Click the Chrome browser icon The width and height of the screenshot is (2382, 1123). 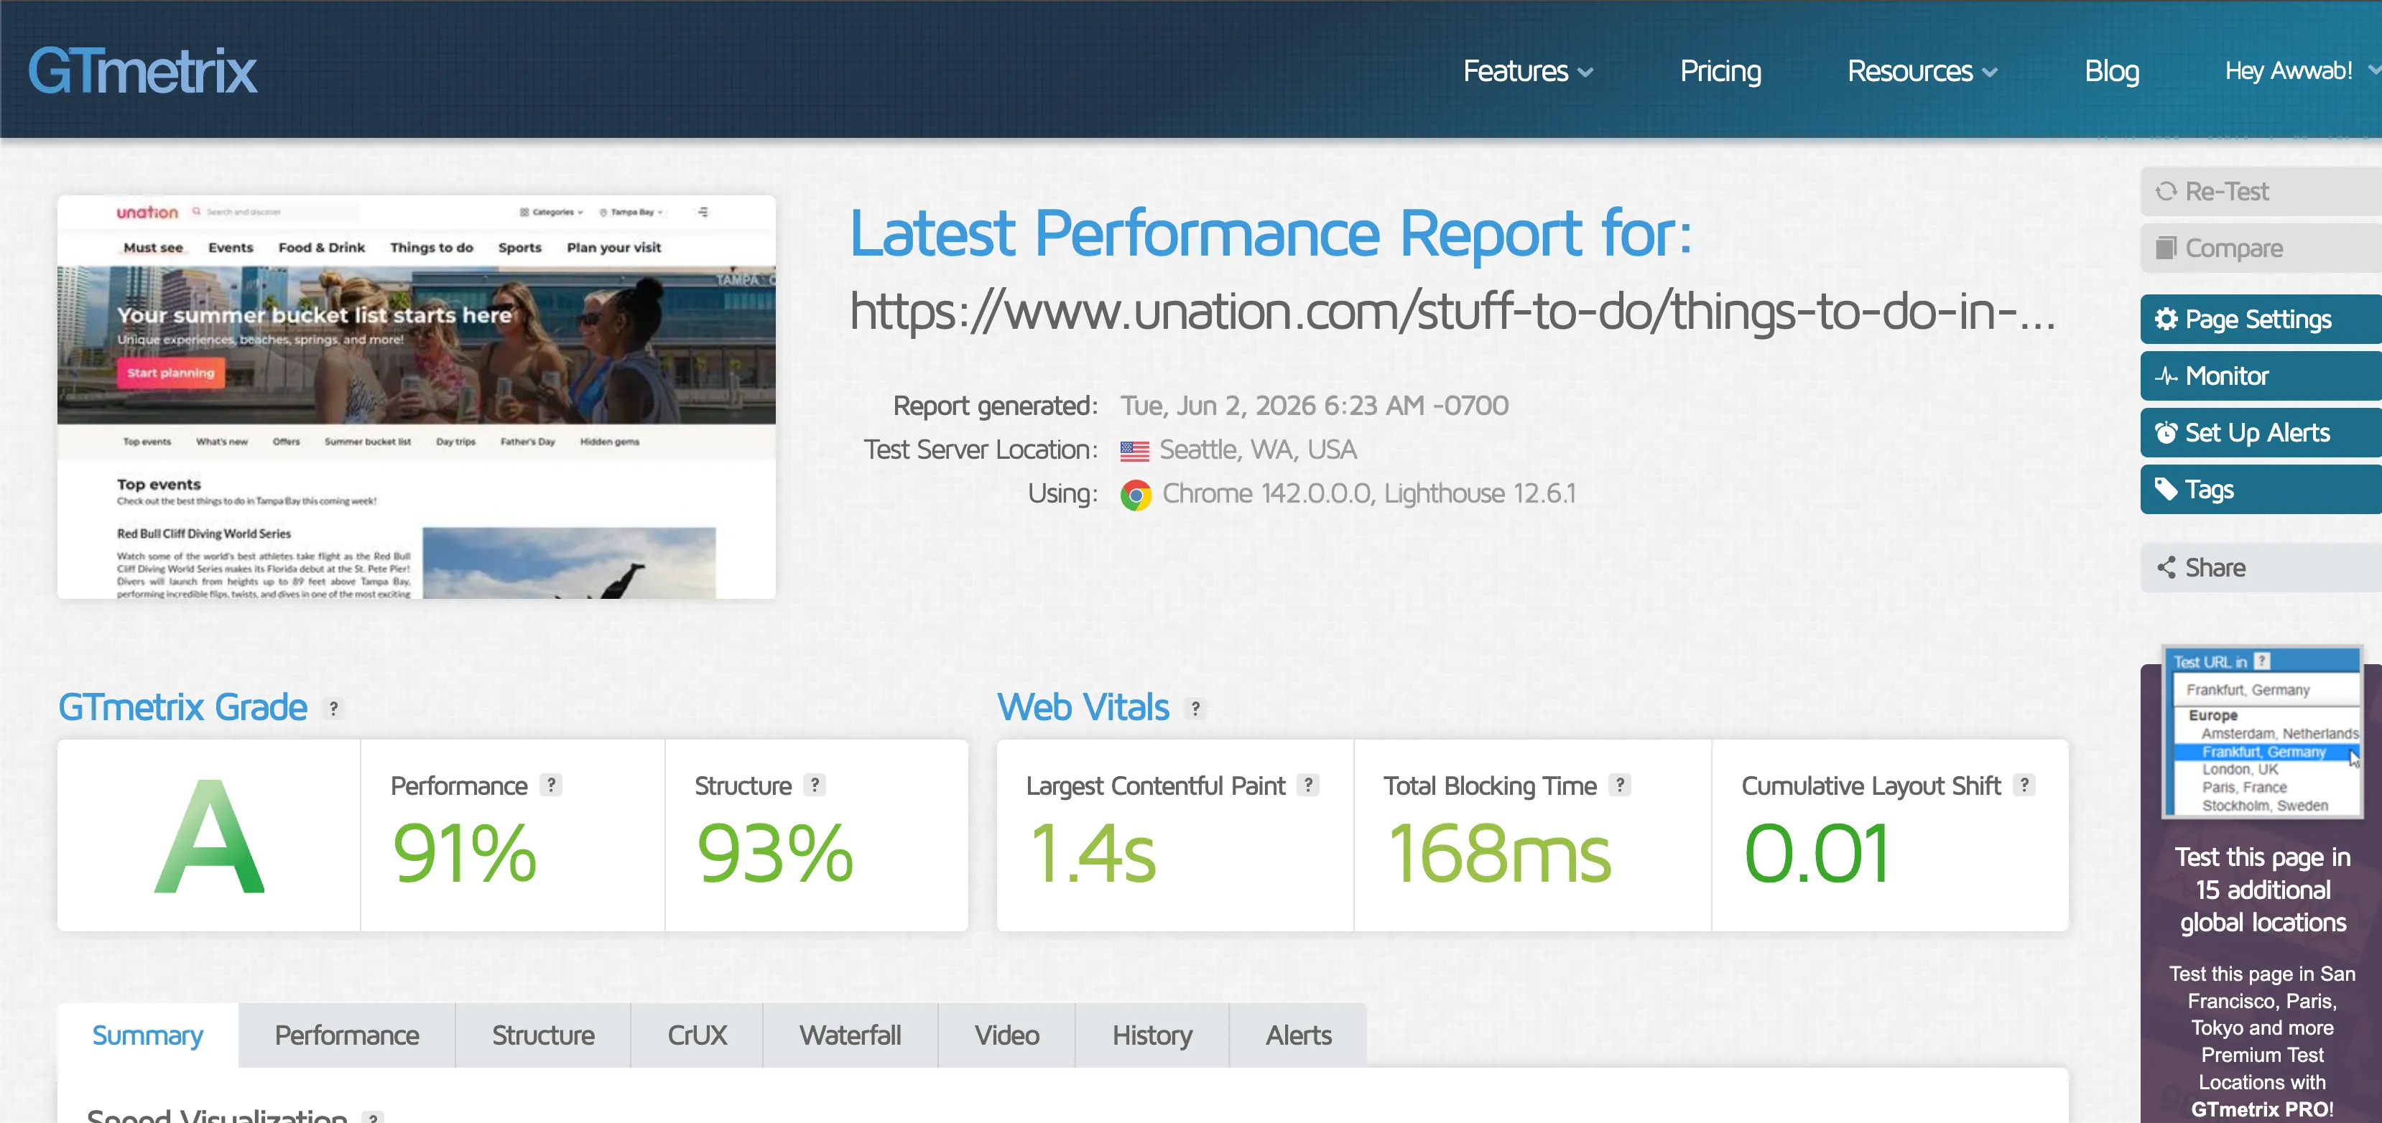pos(1136,495)
